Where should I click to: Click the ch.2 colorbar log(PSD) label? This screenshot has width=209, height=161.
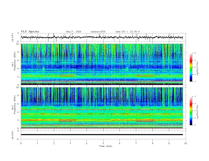(197, 112)
